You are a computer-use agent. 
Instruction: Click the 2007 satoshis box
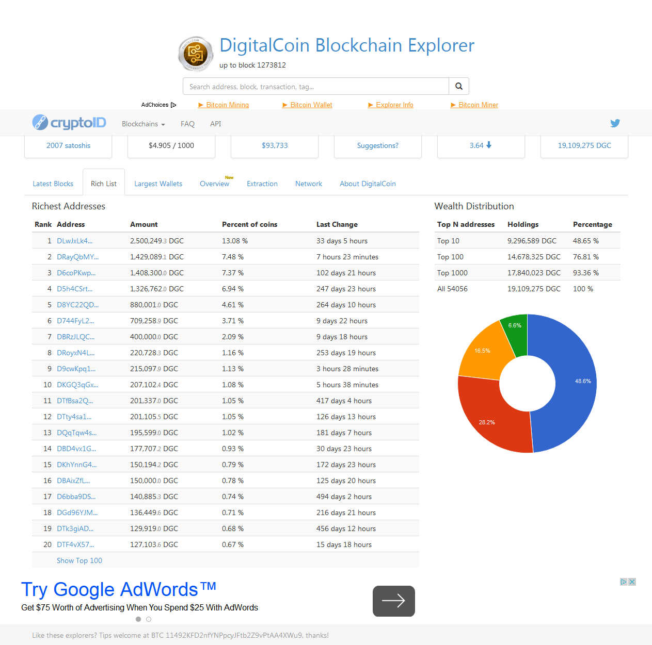(68, 146)
